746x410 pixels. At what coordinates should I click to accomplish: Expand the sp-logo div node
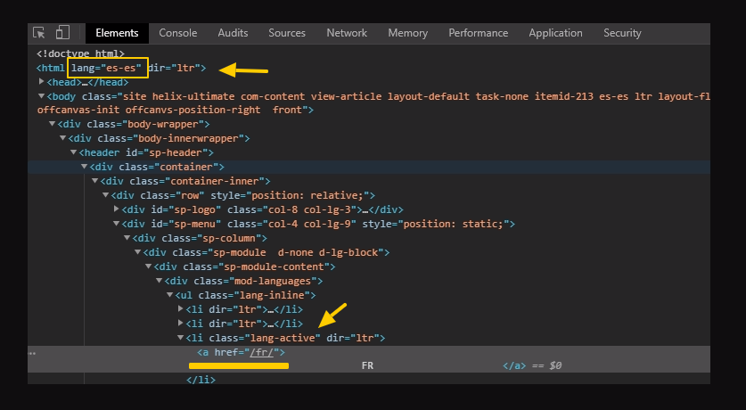click(x=116, y=209)
